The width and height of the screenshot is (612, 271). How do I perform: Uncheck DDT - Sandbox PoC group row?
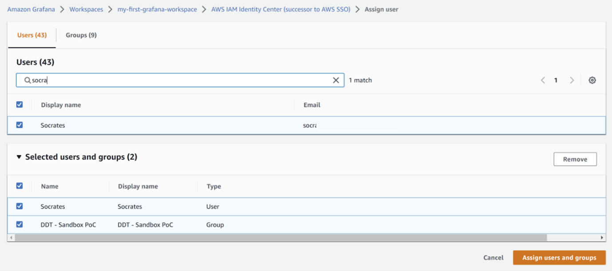tap(20, 225)
